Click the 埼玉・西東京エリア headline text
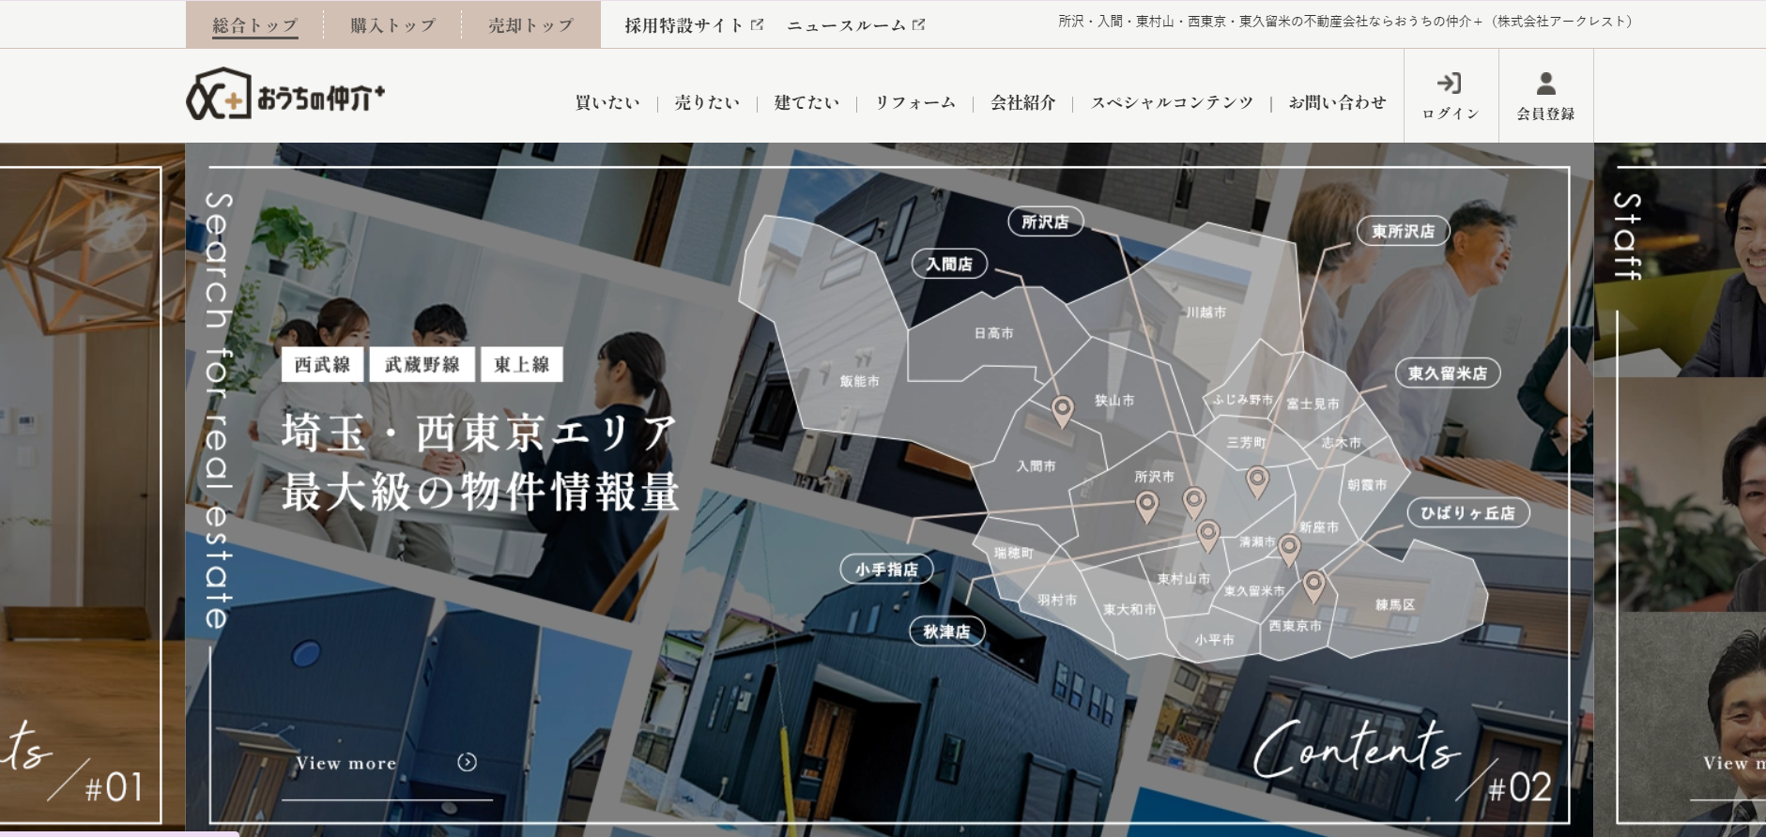The width and height of the screenshot is (1766, 837). pos(480,433)
